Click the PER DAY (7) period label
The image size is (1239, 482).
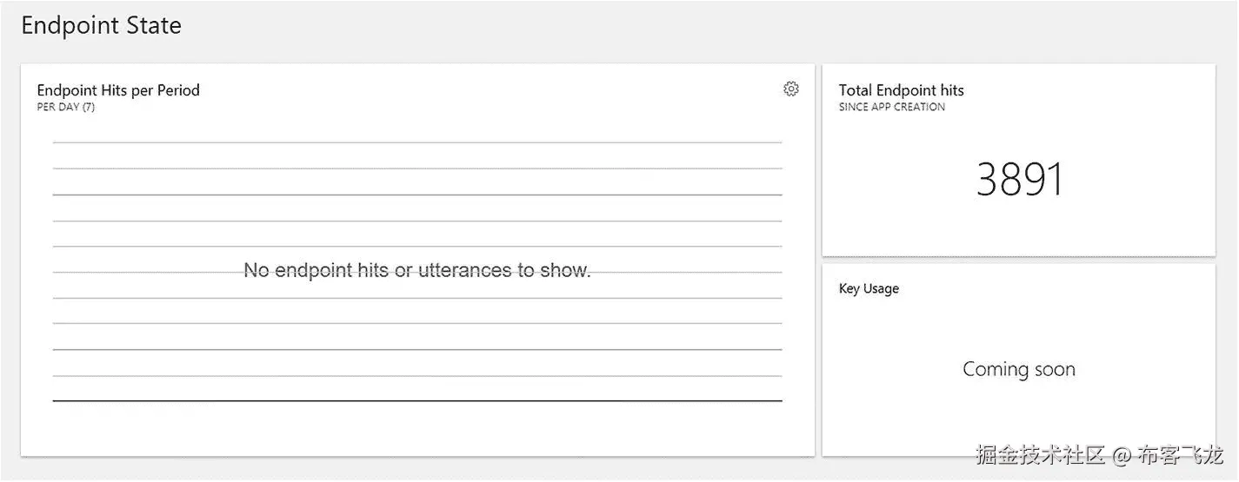66,107
